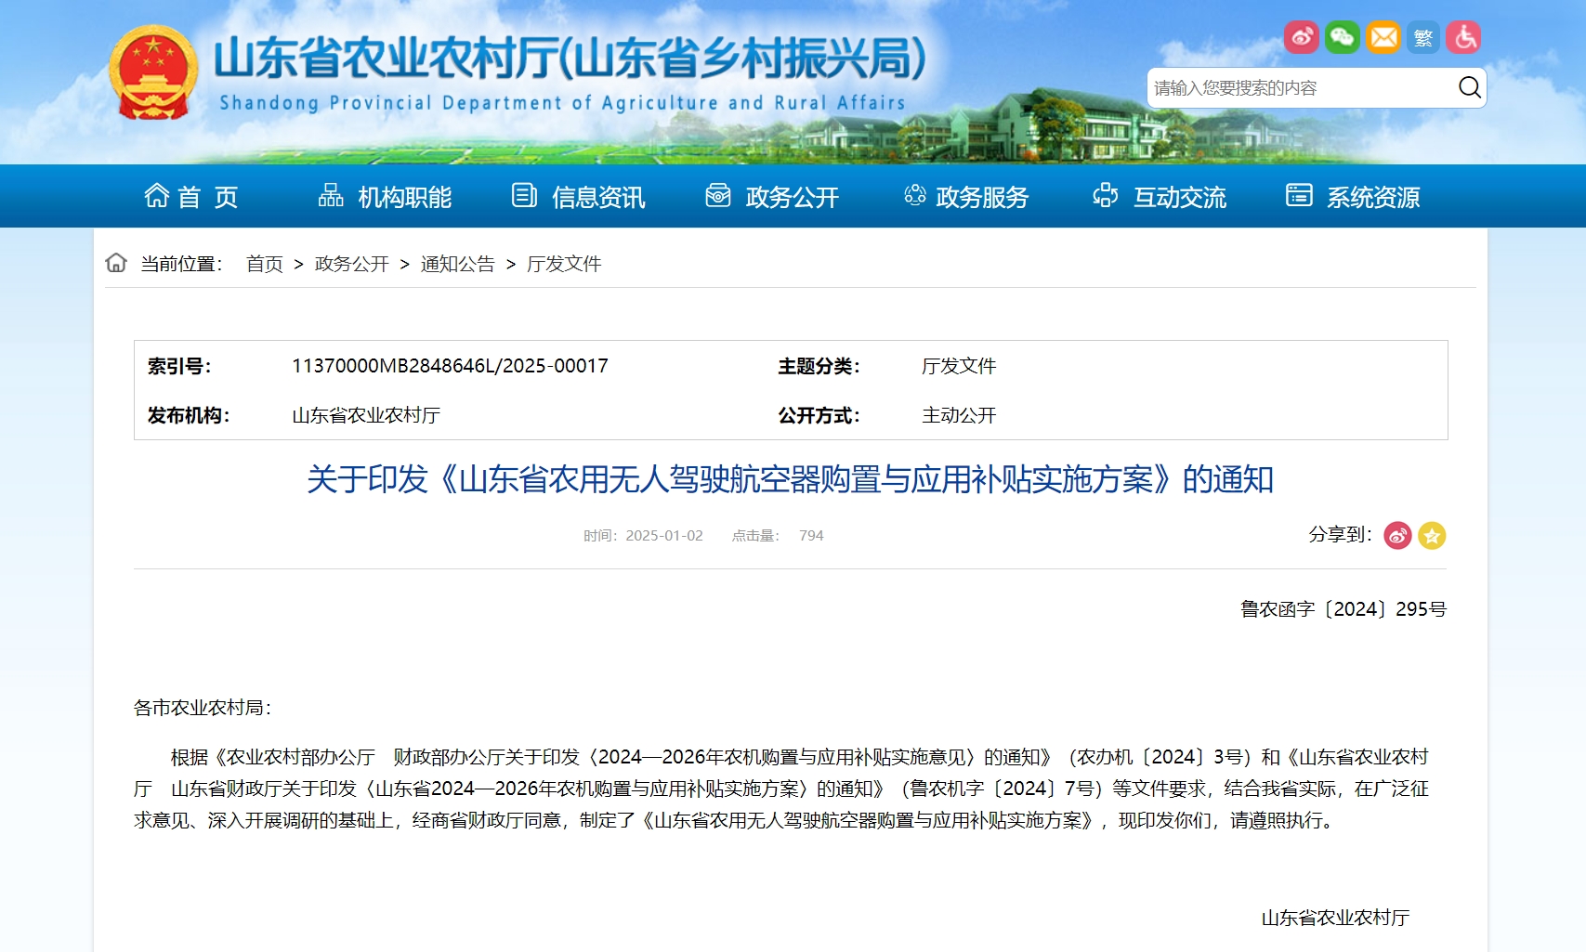Click the search magnifier icon

[1469, 87]
